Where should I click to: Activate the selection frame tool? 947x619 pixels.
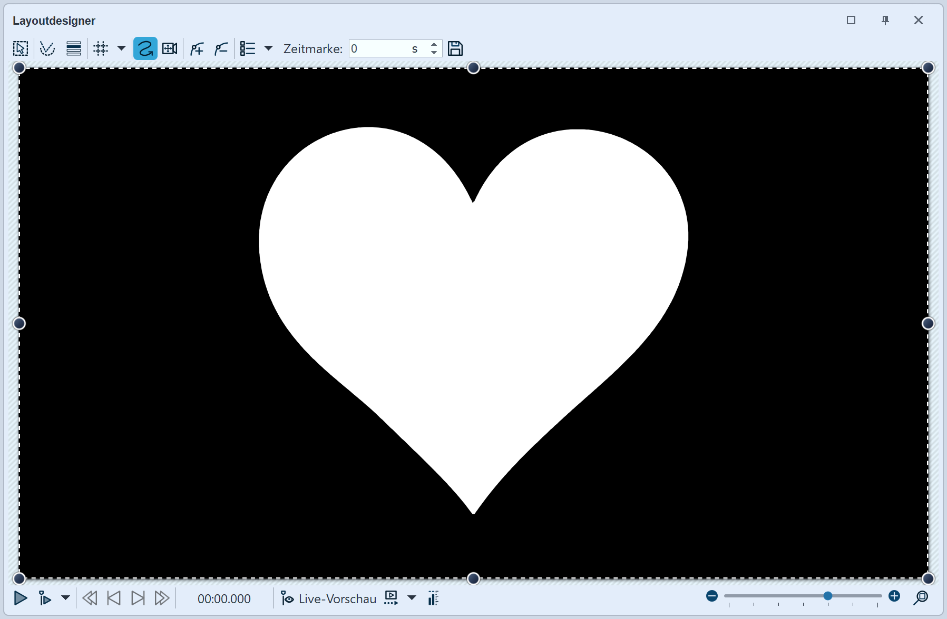(x=21, y=49)
